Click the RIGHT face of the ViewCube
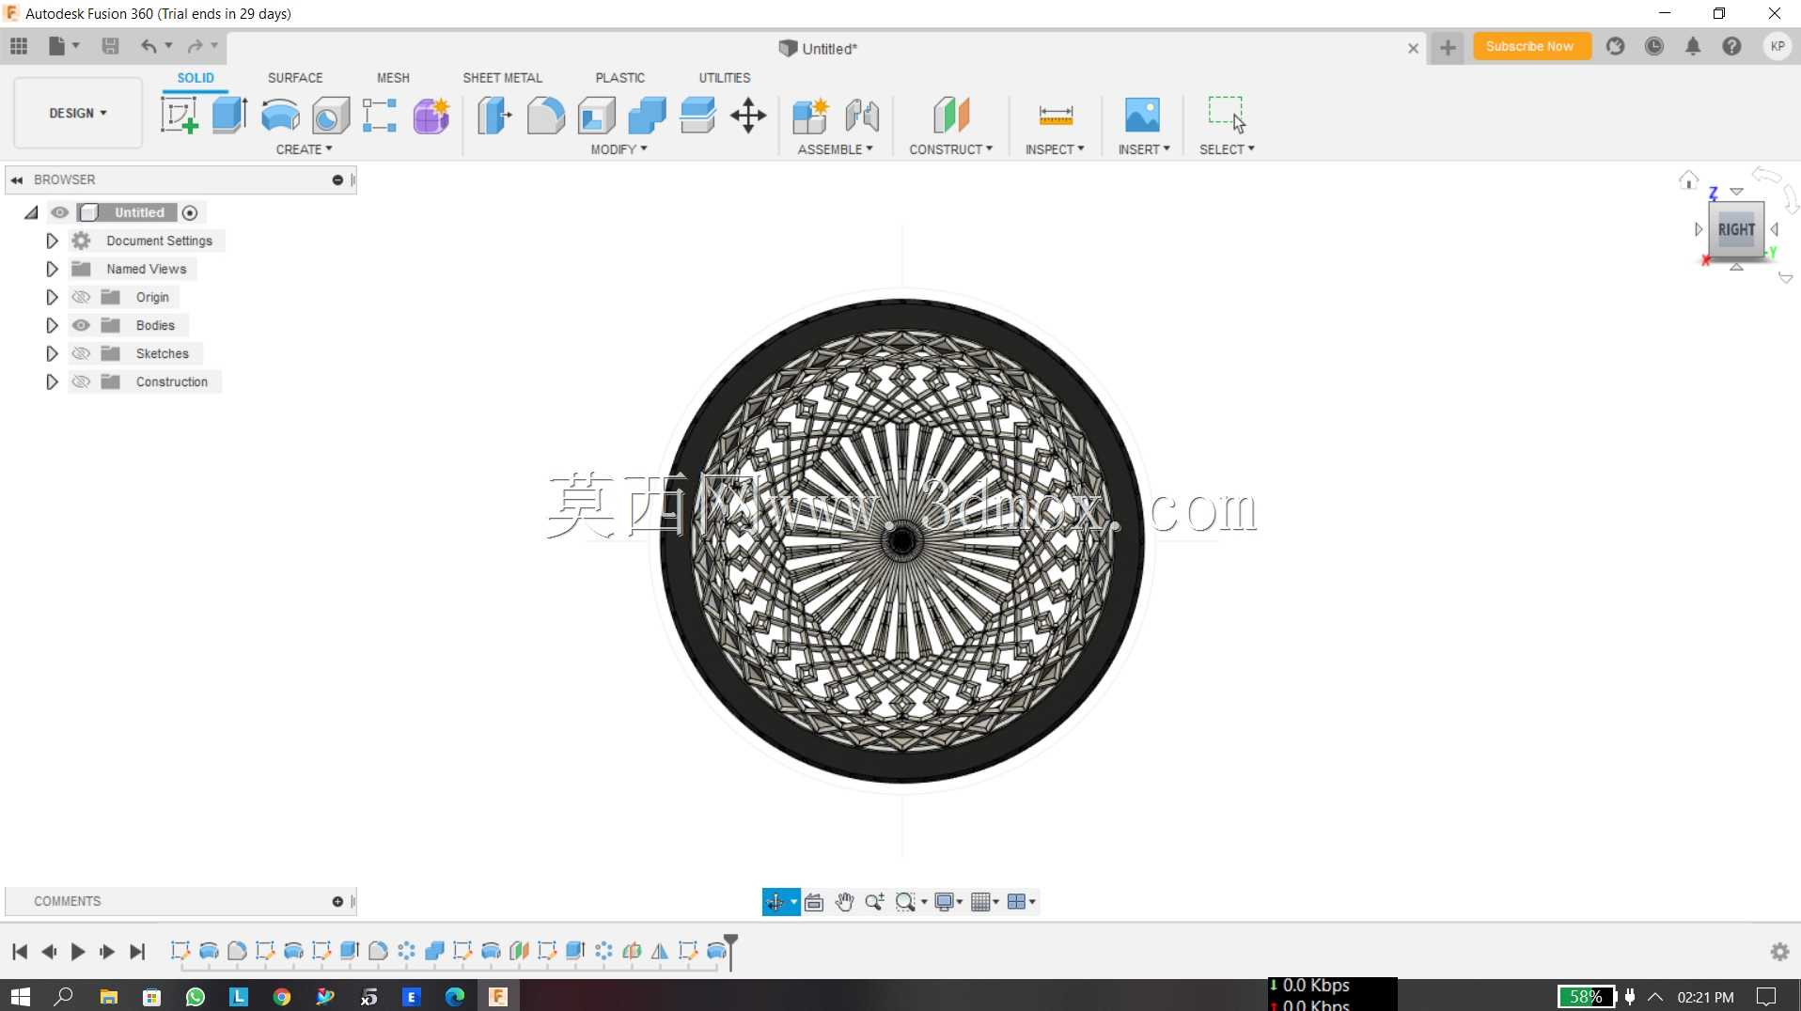1801x1011 pixels. 1736,229
